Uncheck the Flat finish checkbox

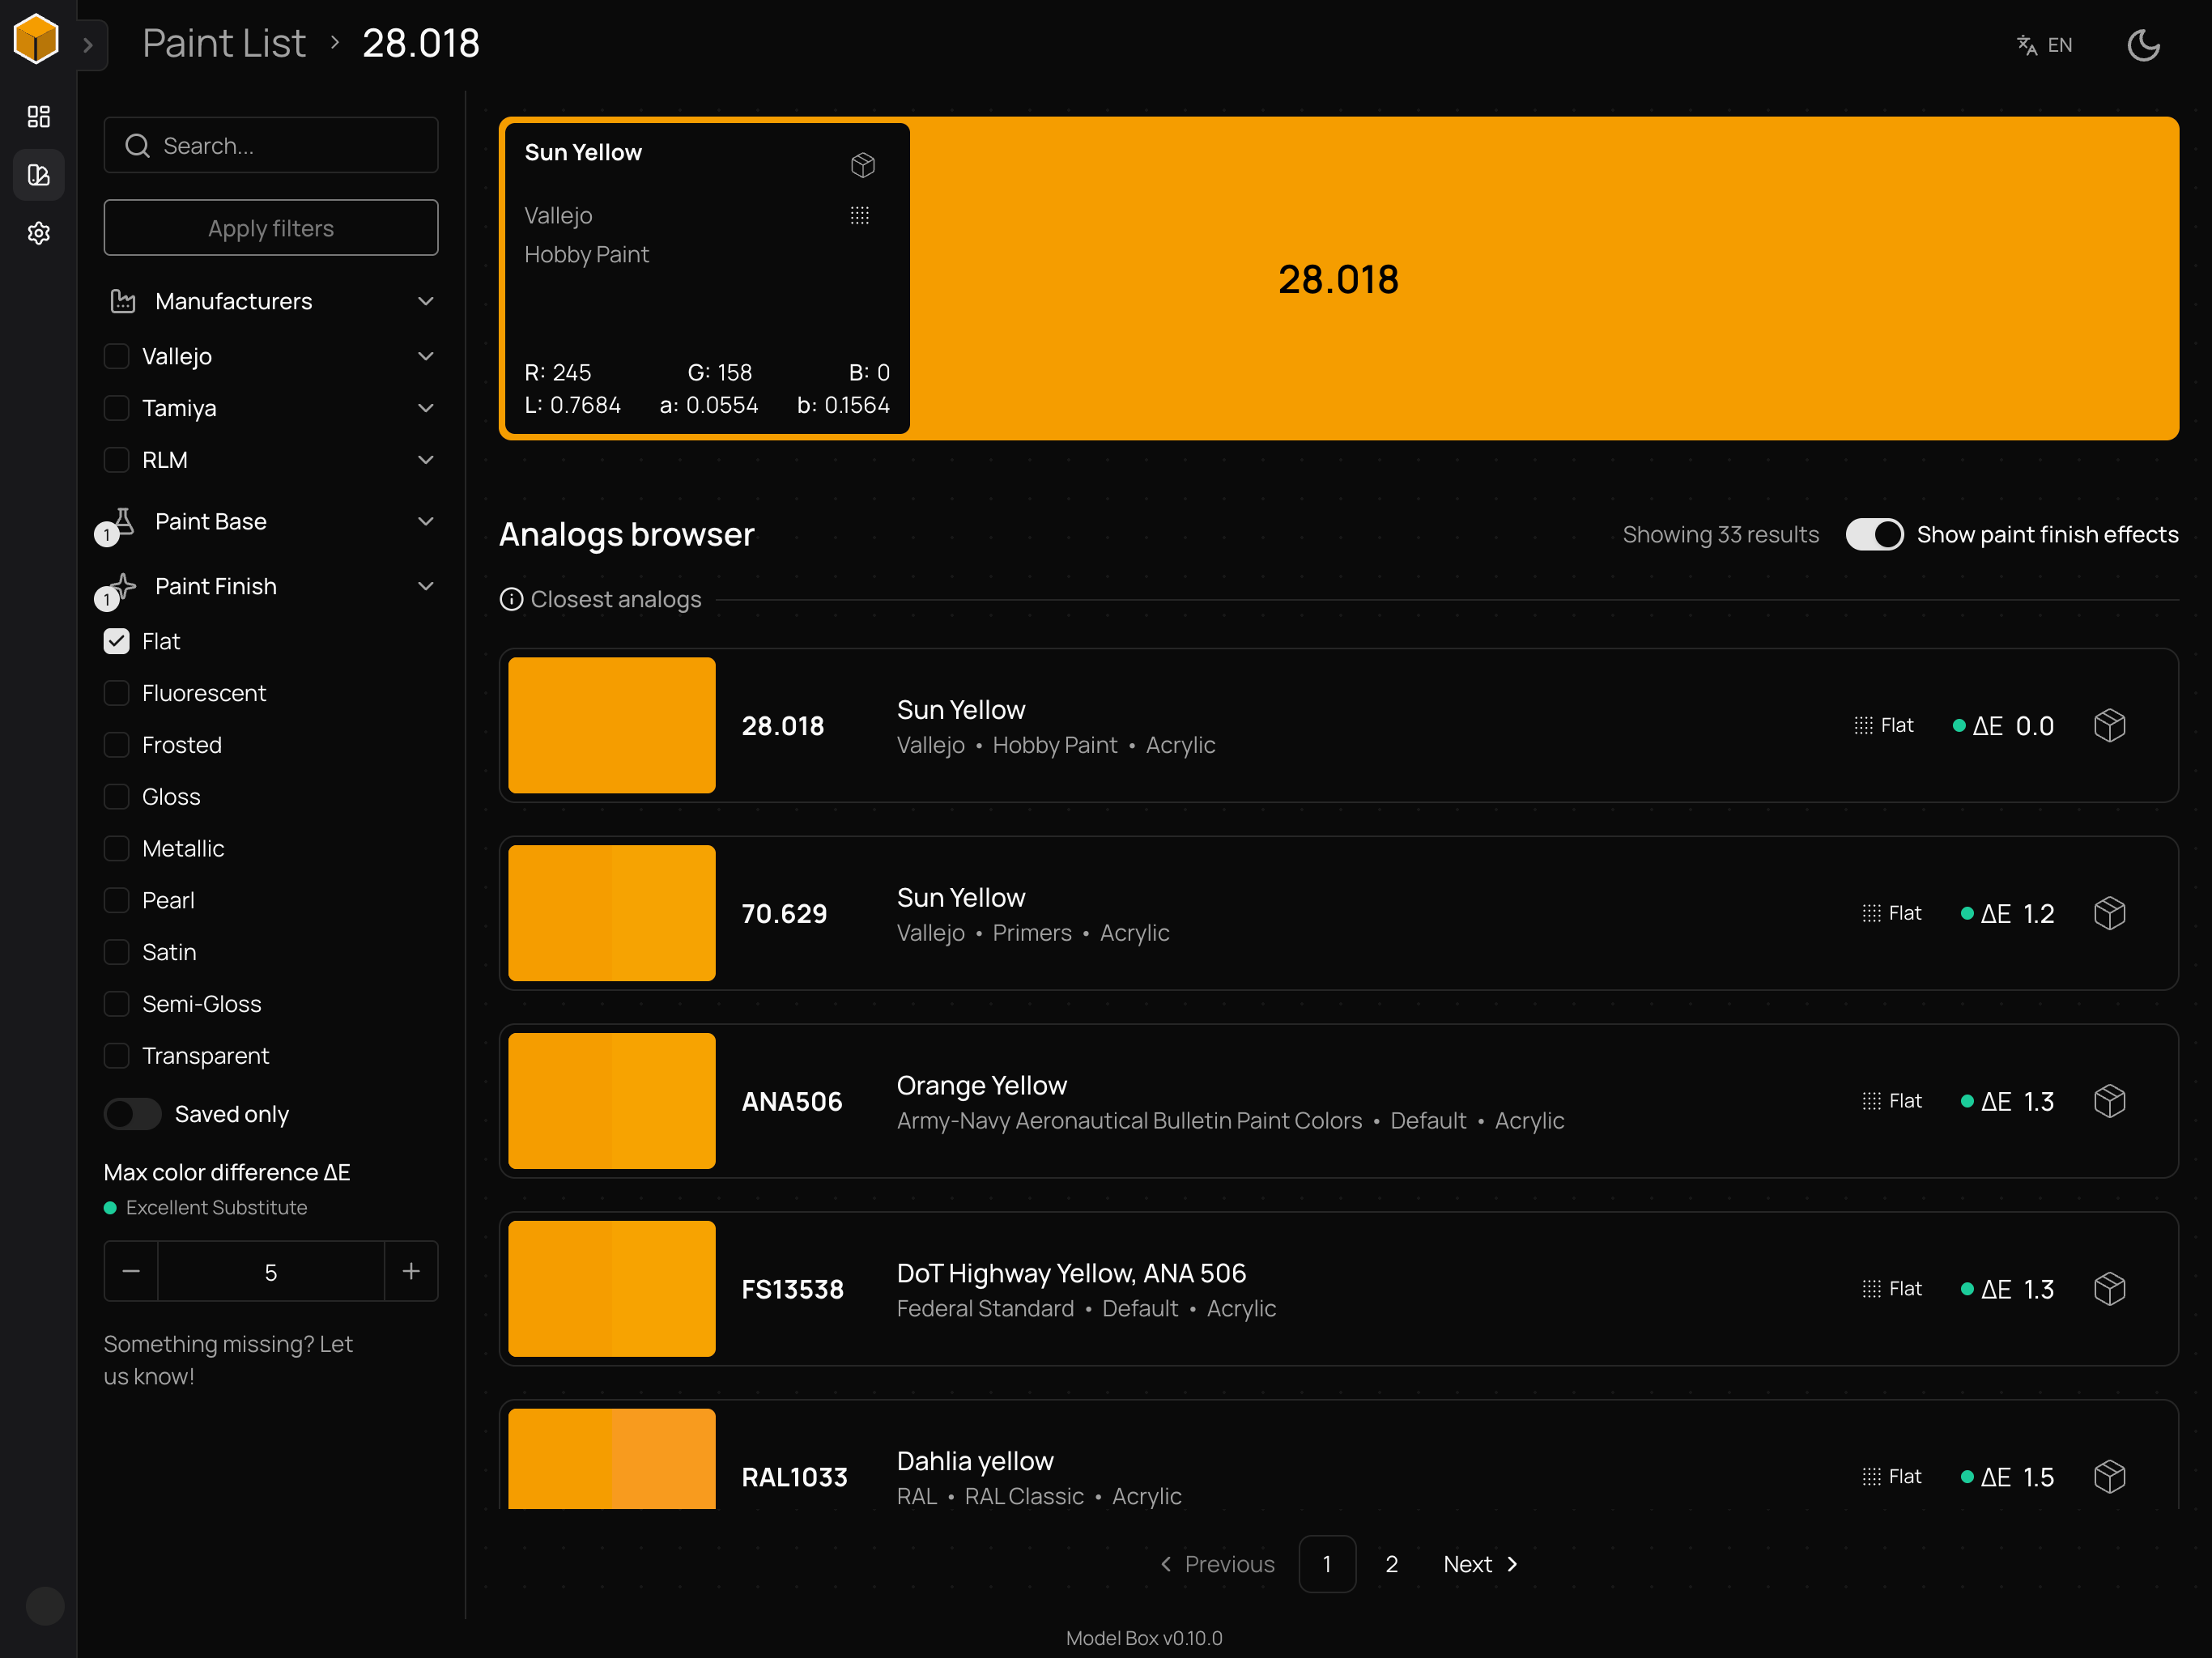(x=117, y=641)
